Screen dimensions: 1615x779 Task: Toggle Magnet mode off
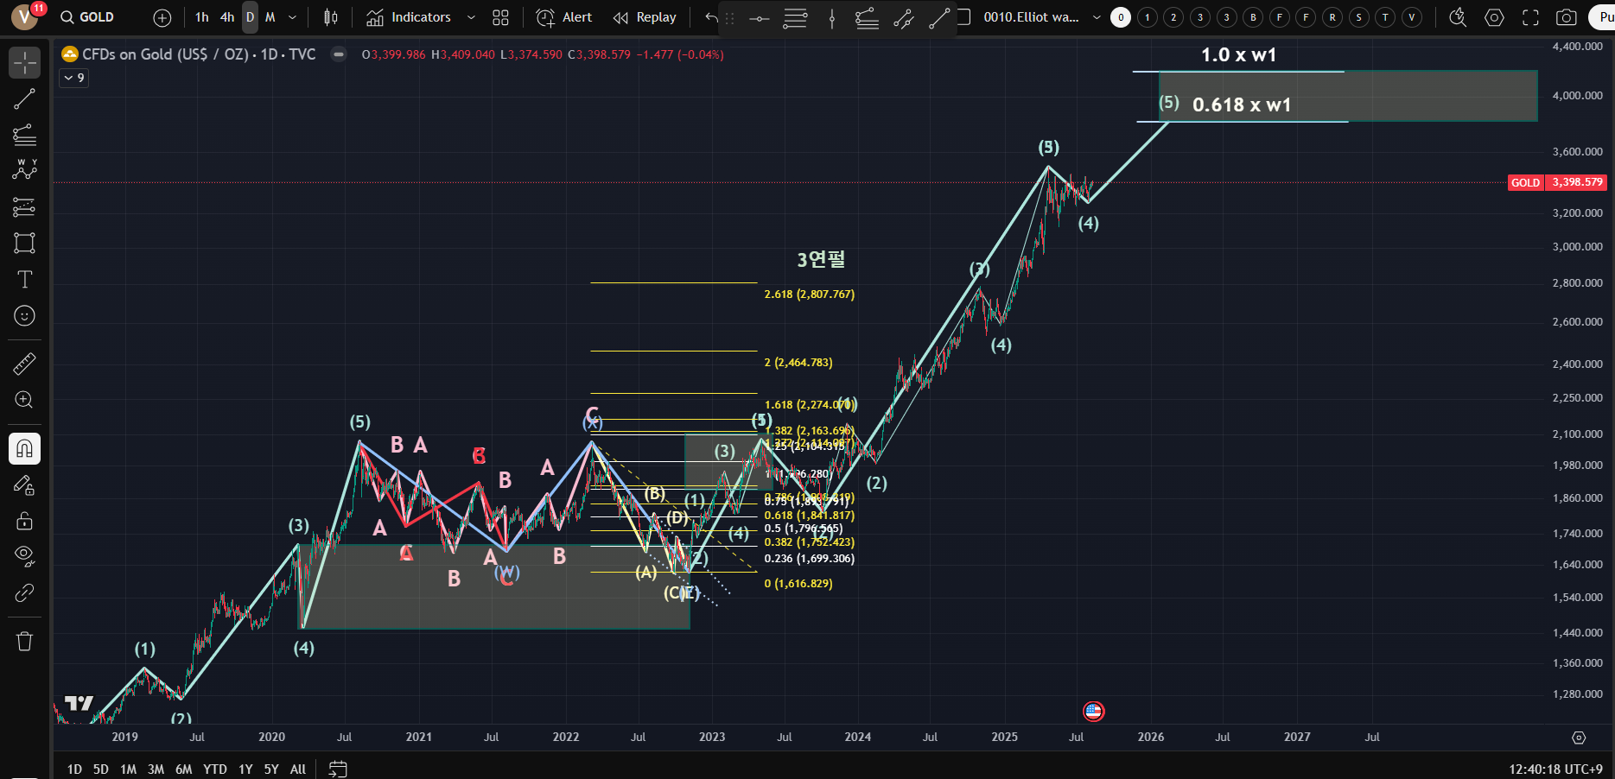pos(24,448)
